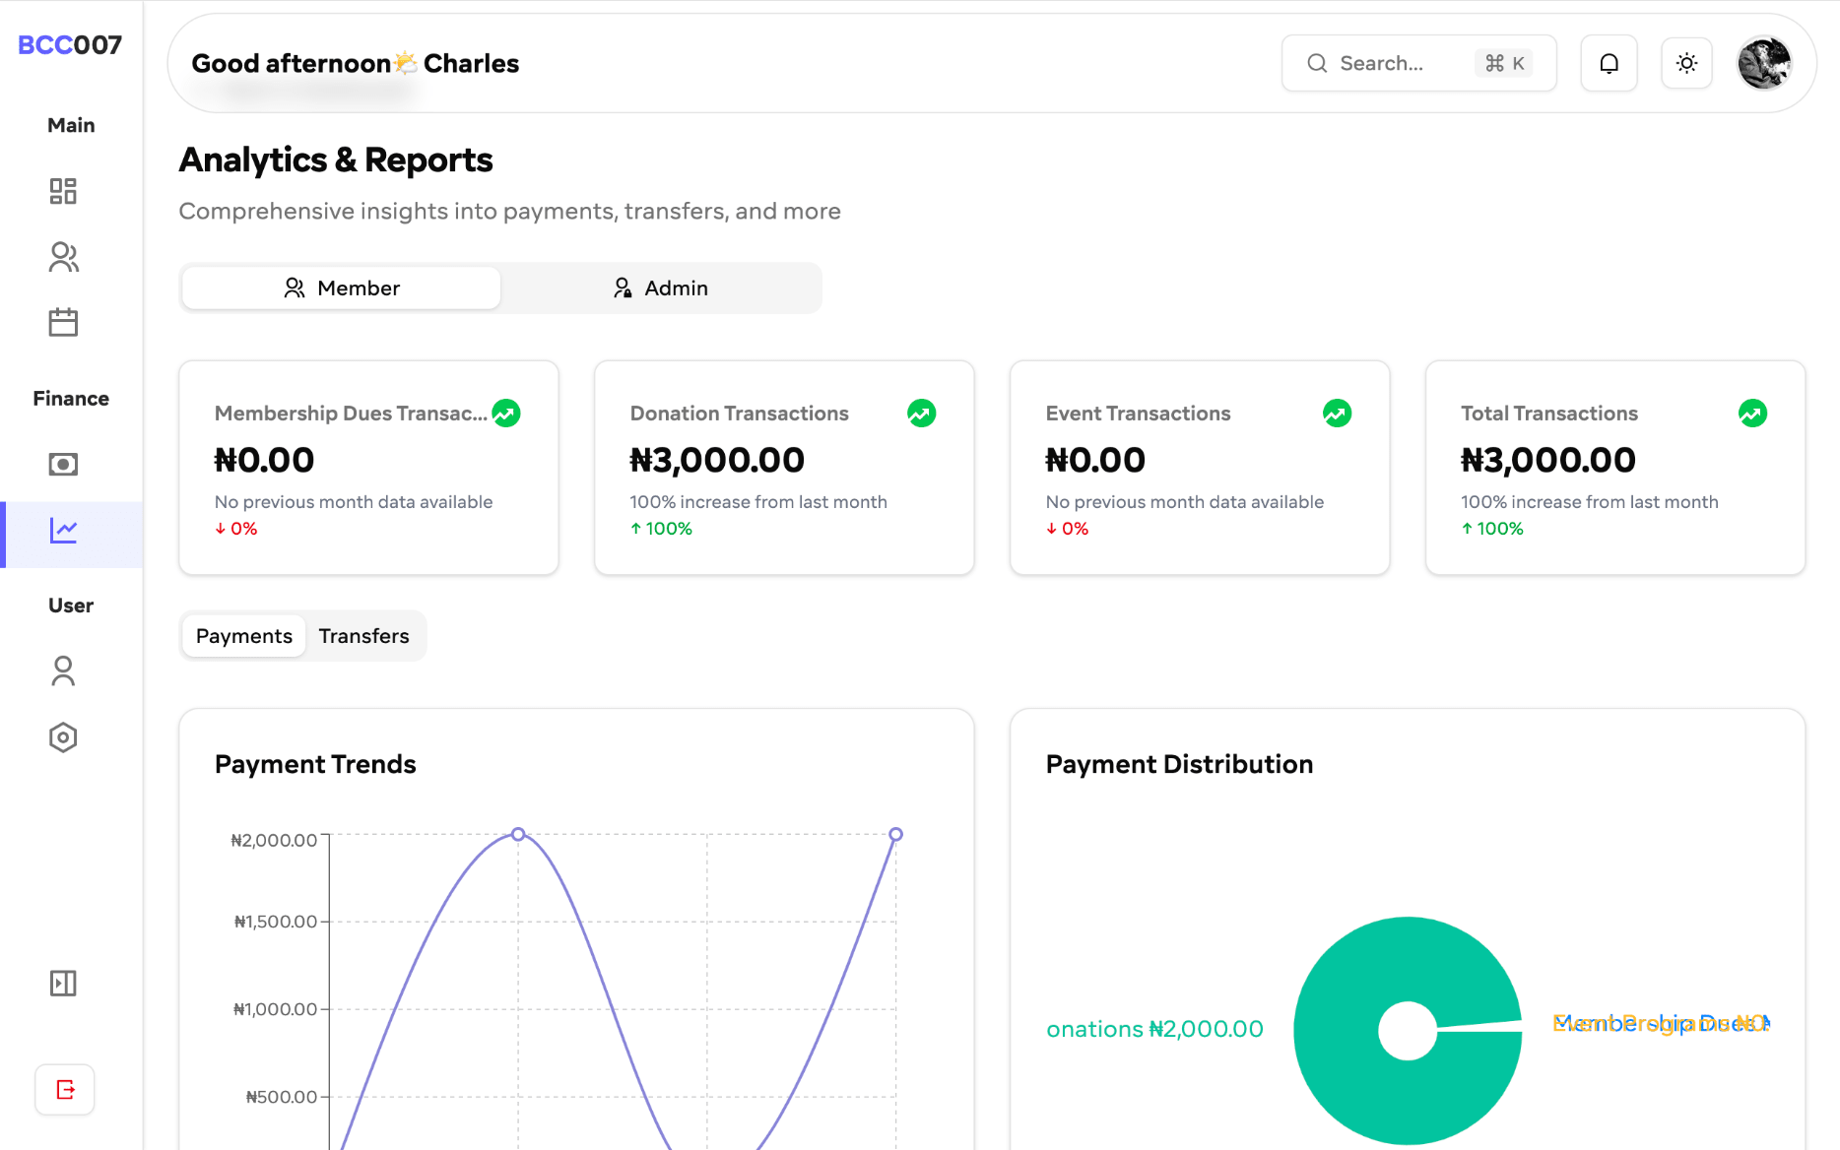This screenshot has height=1150, width=1840.
Task: Select the Payments tab
Action: coord(244,636)
